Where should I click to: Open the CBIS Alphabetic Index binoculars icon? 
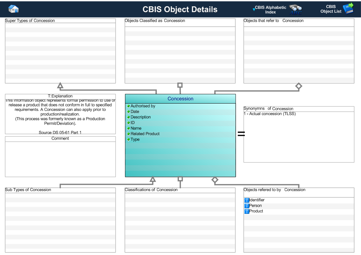[x=296, y=10]
